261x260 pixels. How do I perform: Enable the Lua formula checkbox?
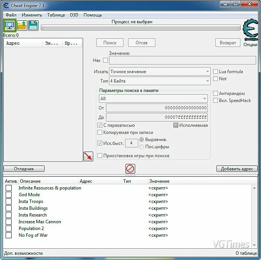pos(216,72)
